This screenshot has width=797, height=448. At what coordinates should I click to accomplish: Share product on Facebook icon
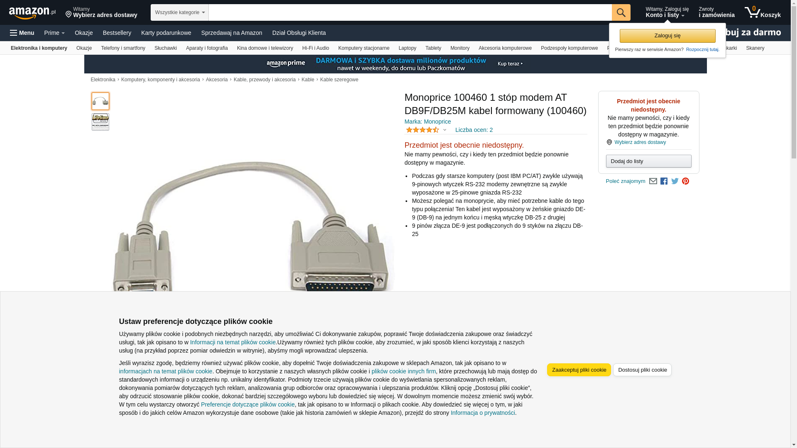(664, 181)
